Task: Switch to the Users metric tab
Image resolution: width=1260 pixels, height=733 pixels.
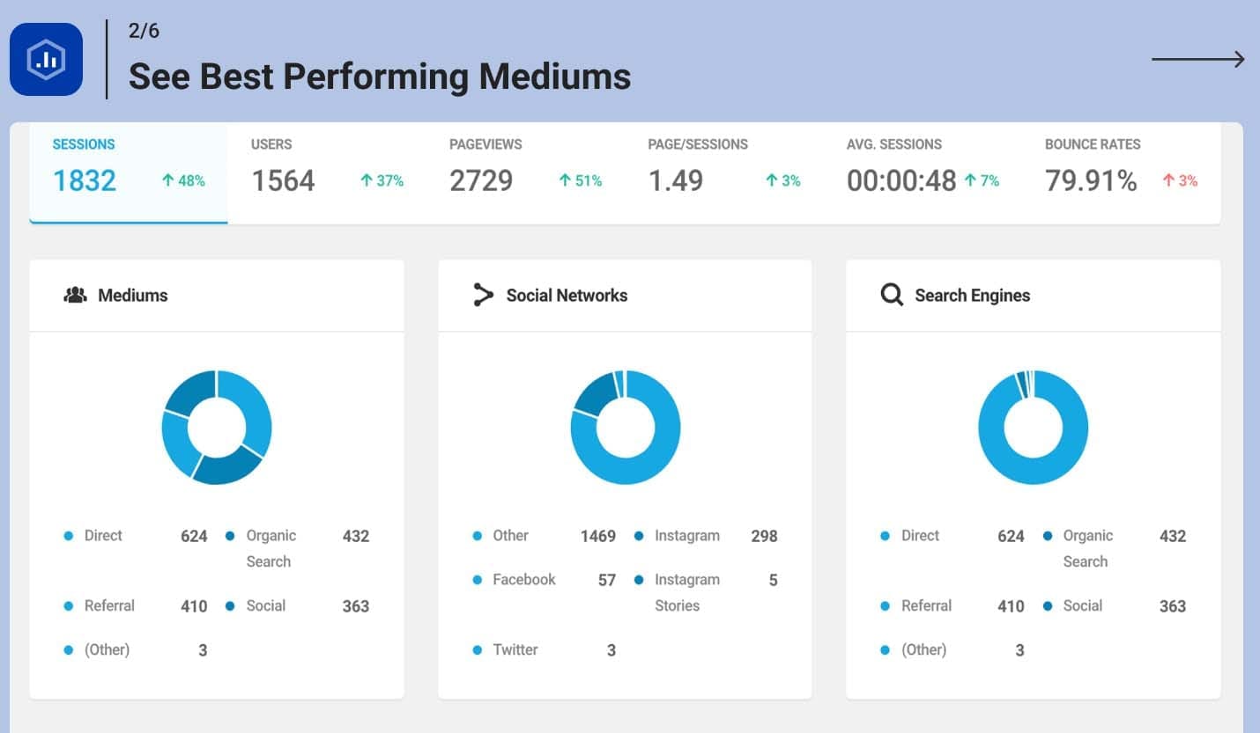Action: (x=326, y=172)
